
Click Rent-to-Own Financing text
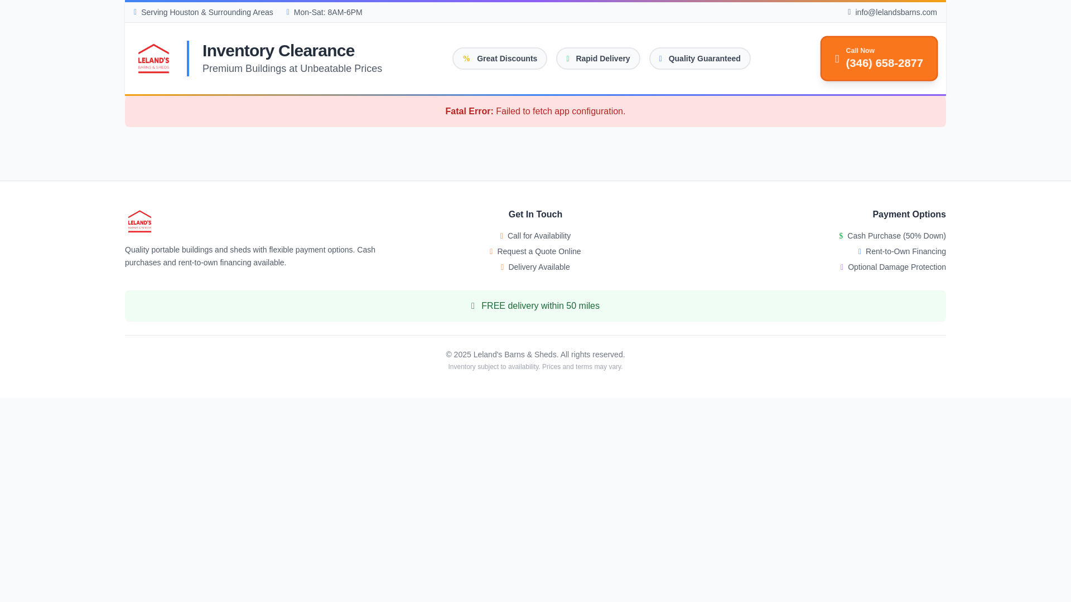[905, 251]
